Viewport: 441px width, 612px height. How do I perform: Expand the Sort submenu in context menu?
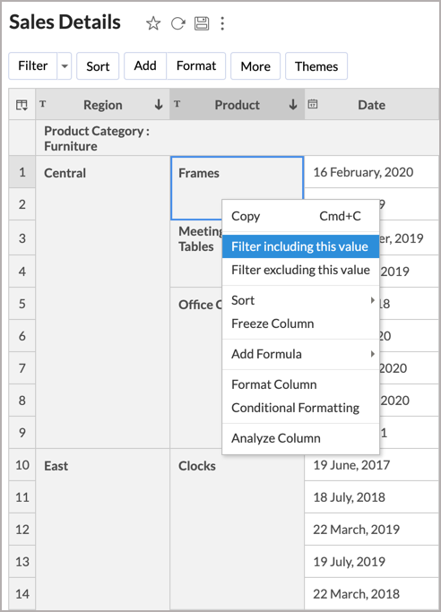(300, 300)
